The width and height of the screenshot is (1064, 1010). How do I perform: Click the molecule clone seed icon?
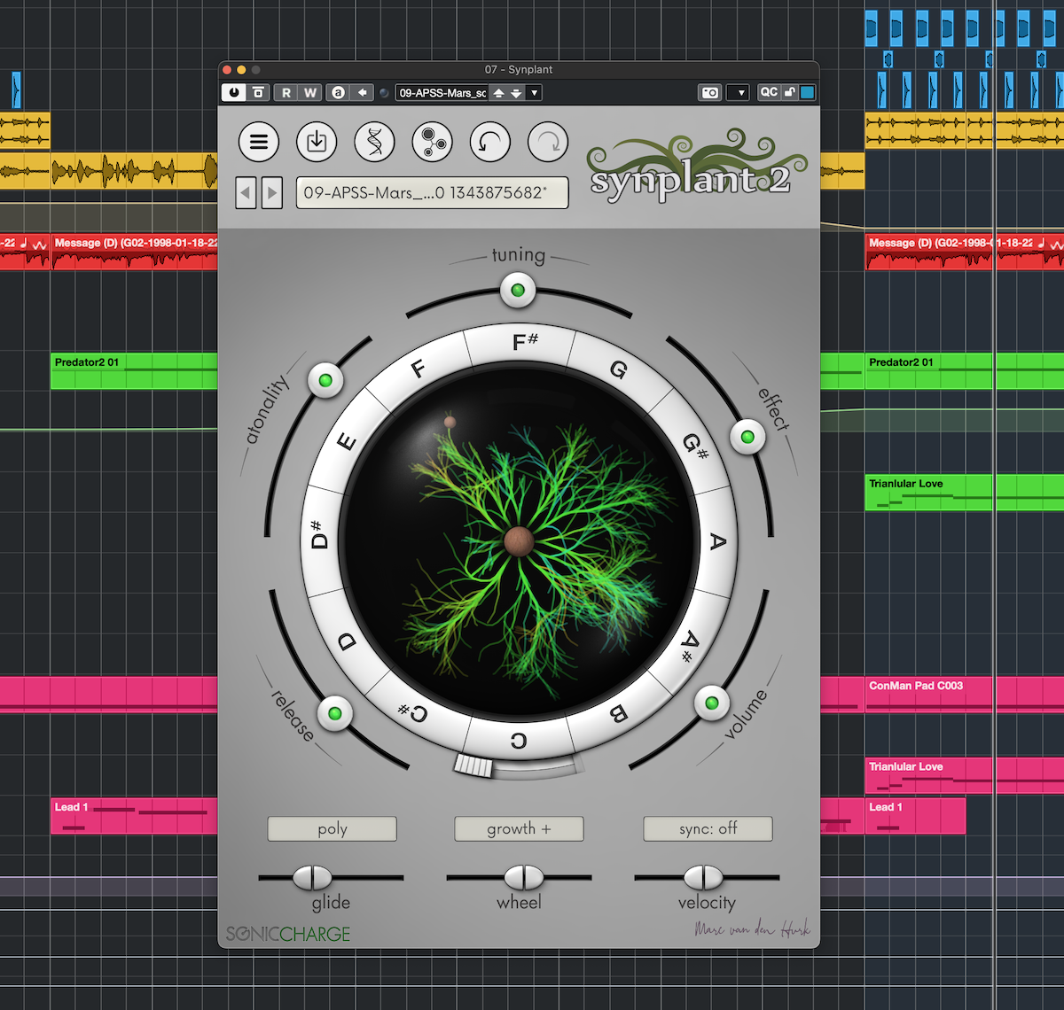click(x=432, y=143)
